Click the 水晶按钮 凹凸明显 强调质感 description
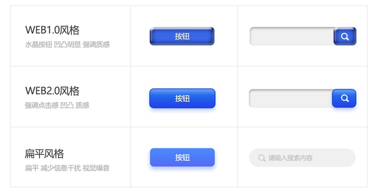 click(x=67, y=45)
